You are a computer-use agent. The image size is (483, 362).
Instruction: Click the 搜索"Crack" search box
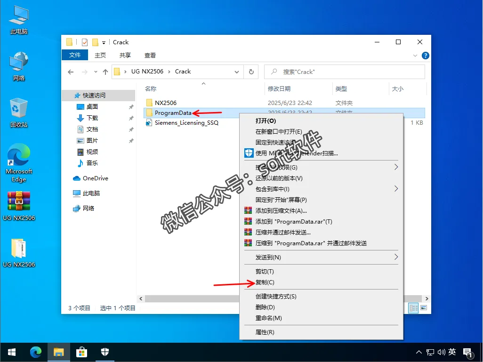pos(345,72)
